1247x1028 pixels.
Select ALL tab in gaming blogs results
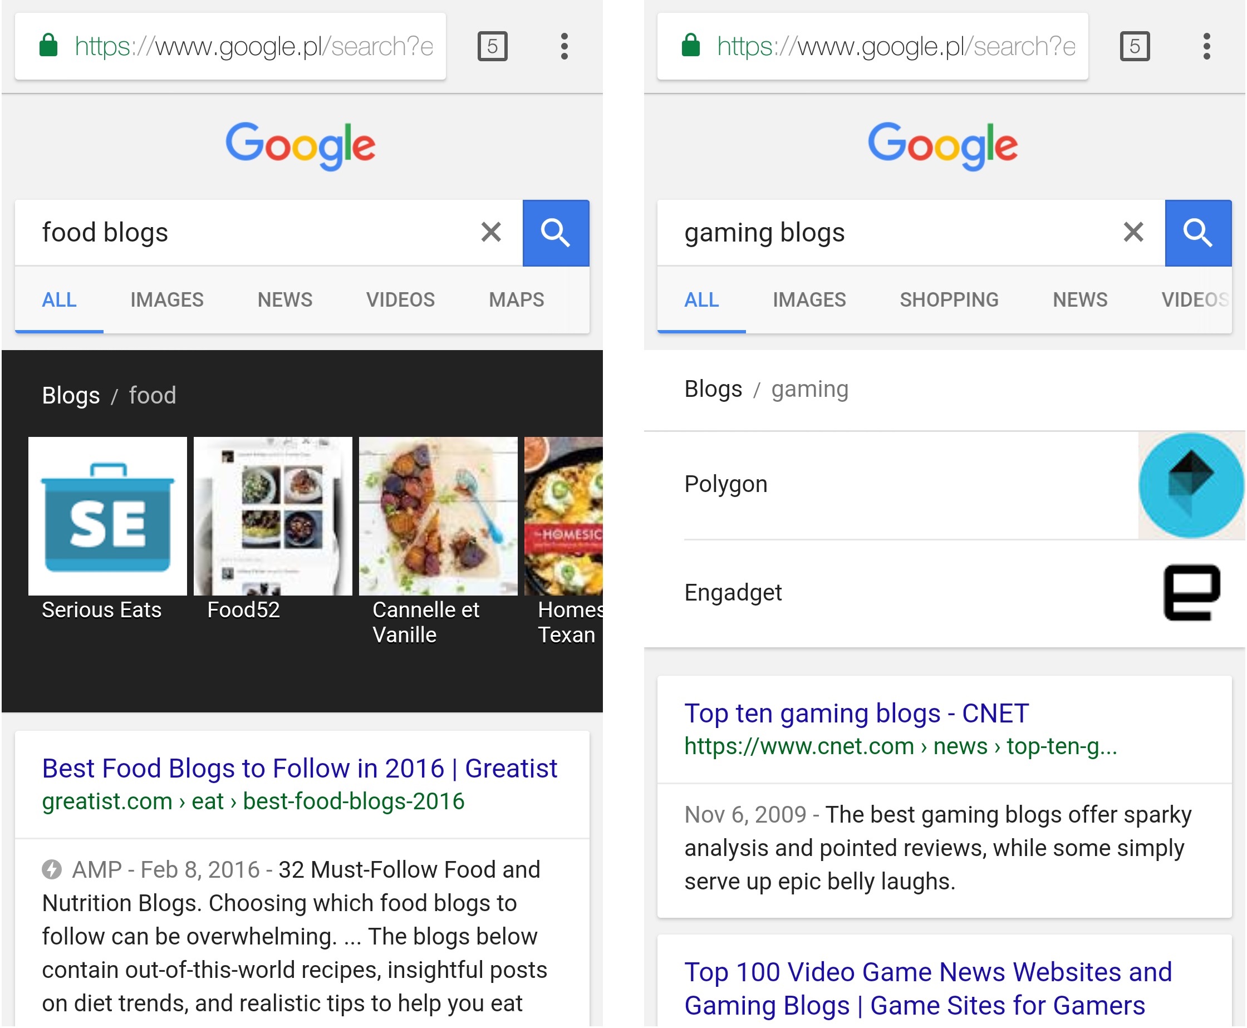701,299
